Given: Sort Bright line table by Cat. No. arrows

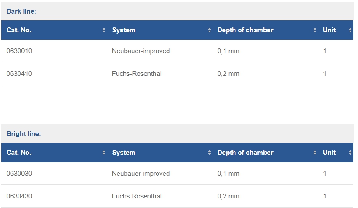Looking at the screenshot, I should [104, 153].
